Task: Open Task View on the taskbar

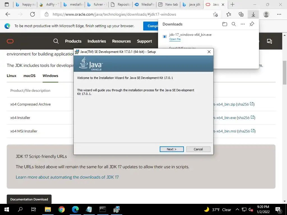Action: point(34,209)
